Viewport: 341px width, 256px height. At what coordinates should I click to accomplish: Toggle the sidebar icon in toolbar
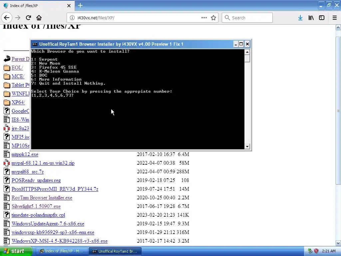tap(322, 18)
